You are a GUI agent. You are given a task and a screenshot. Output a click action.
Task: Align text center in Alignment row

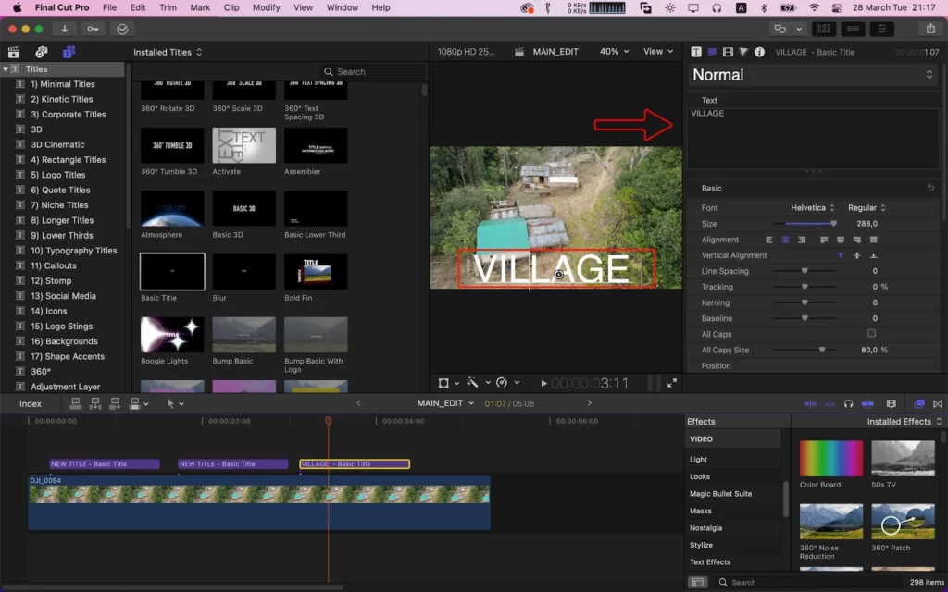pyautogui.click(x=785, y=240)
